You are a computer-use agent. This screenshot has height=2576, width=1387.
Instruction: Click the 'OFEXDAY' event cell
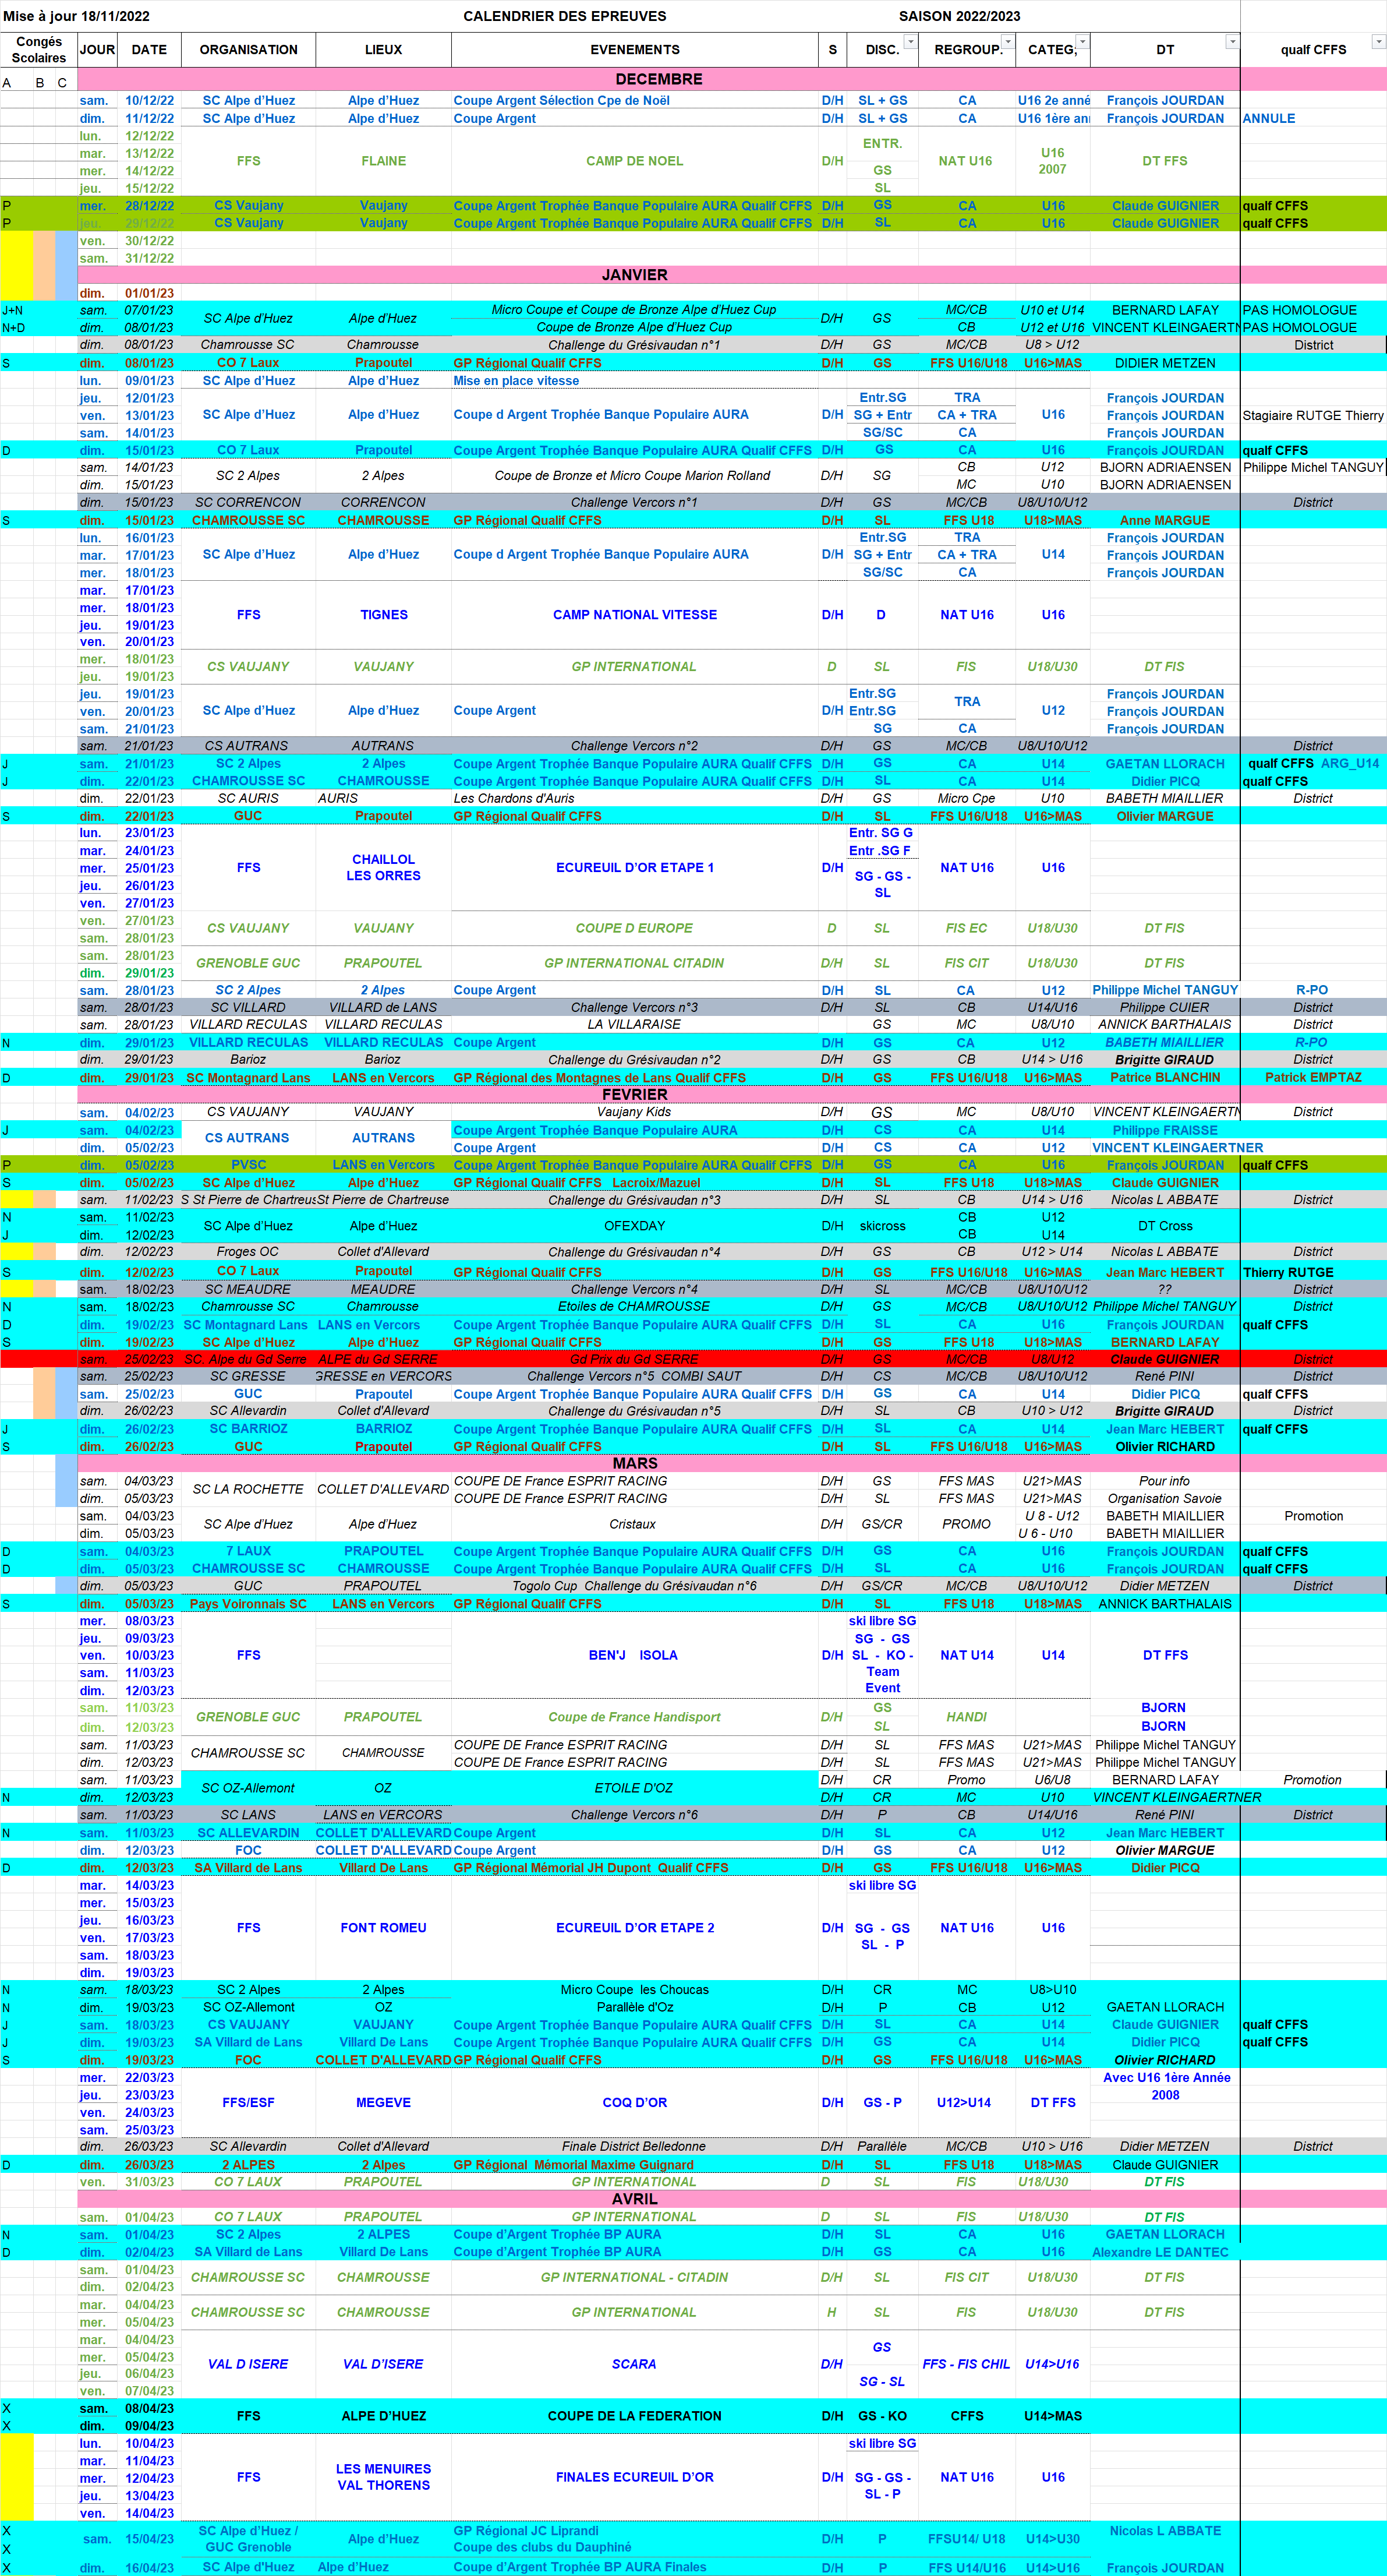(635, 1226)
